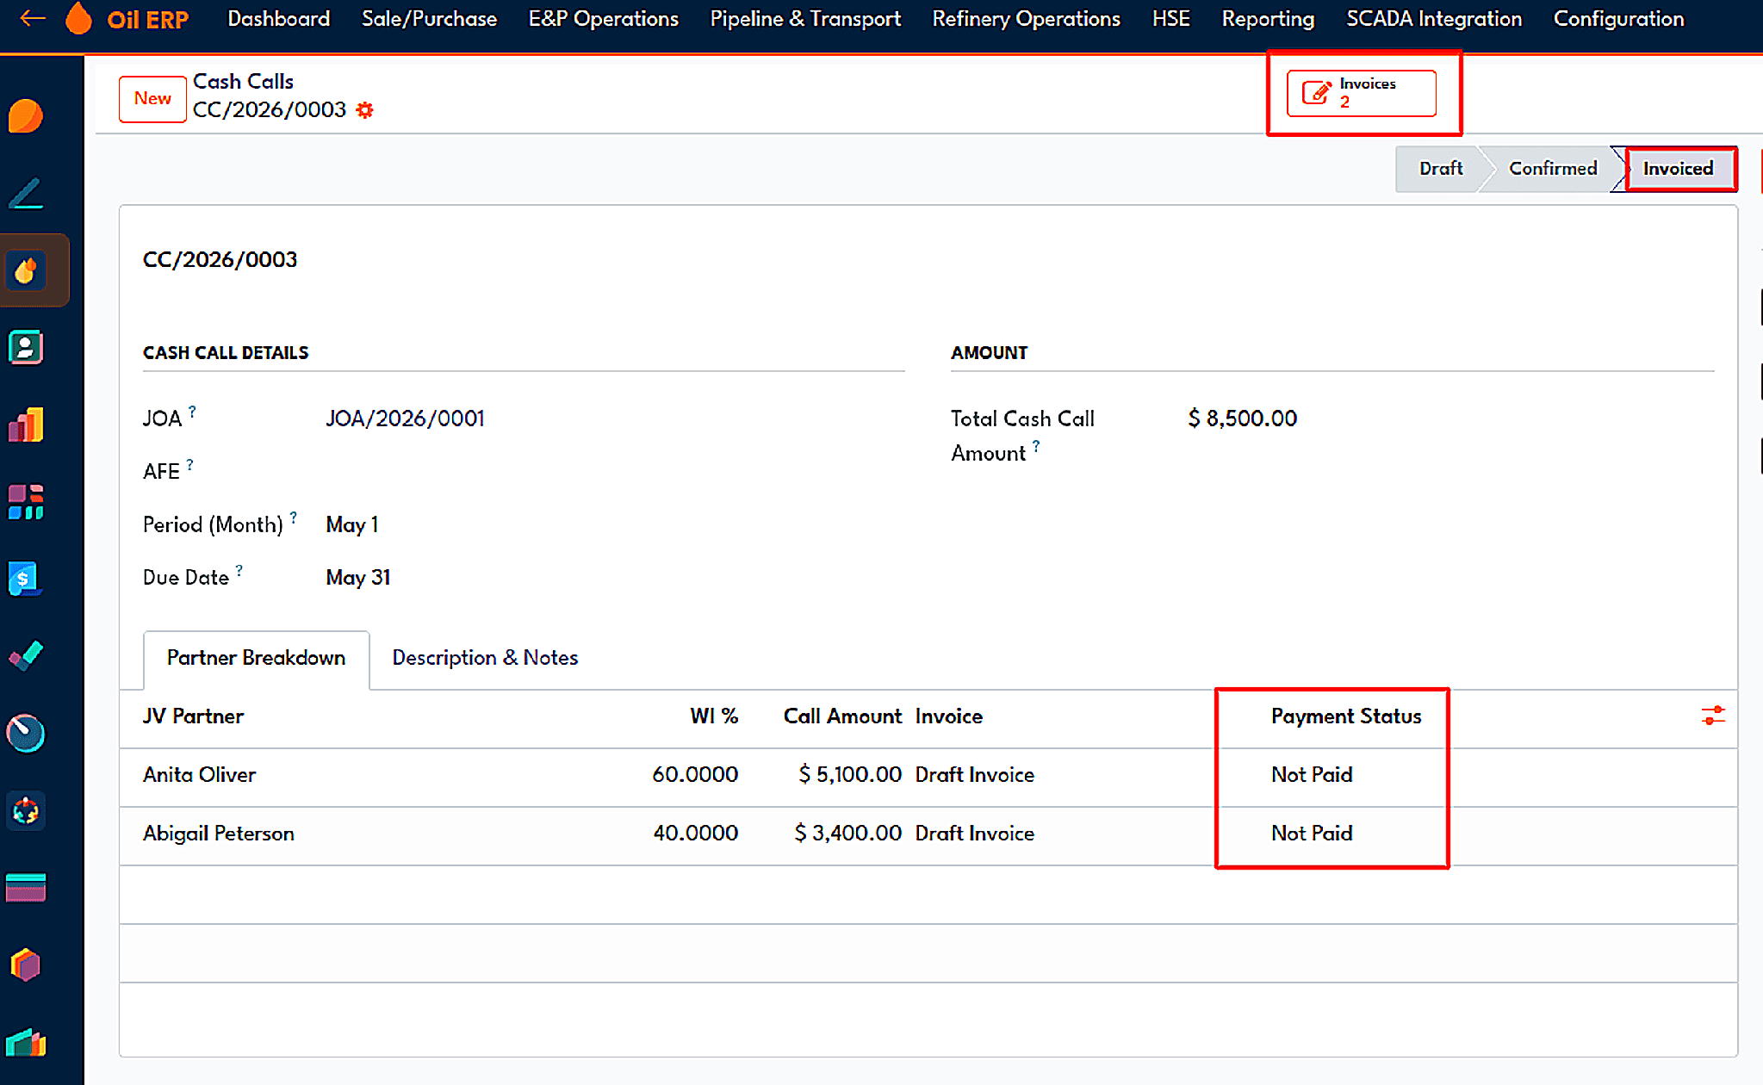Open the bar chart sidebar app icon
Screen dimensions: 1763x1085
26,425
